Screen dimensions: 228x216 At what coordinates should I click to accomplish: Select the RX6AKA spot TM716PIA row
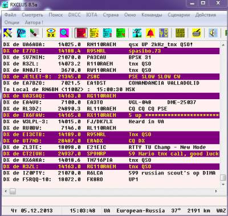[x=111, y=160]
